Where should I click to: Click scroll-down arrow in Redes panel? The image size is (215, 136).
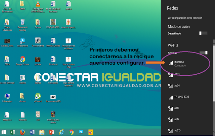(x=214, y=132)
